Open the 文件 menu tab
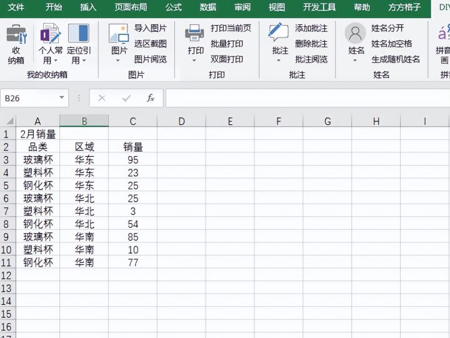Screen dimensions: 450x338 [16, 7]
